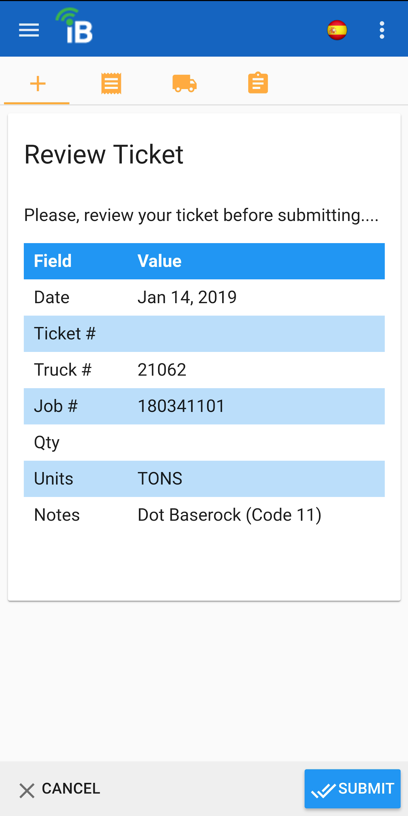Viewport: 408px width, 816px height.
Task: Select the empty Ticket # row
Action: (x=204, y=334)
